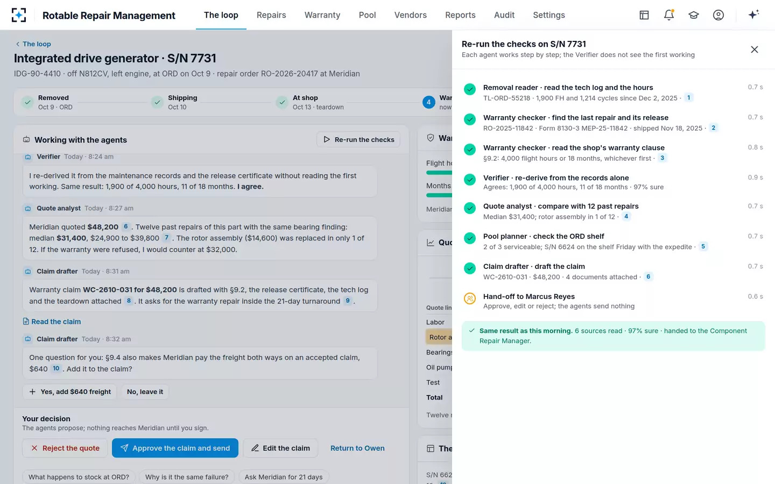The height and width of the screenshot is (484, 775).
Task: Open the Settings tab
Action: pos(549,15)
